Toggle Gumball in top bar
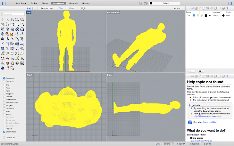 tap(73, 3)
